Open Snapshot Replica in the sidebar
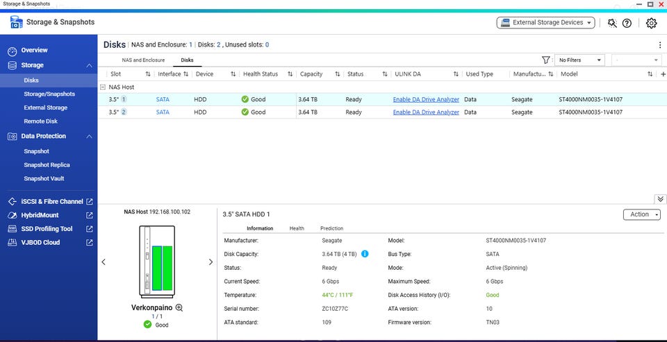This screenshot has width=667, height=342. pos(47,165)
